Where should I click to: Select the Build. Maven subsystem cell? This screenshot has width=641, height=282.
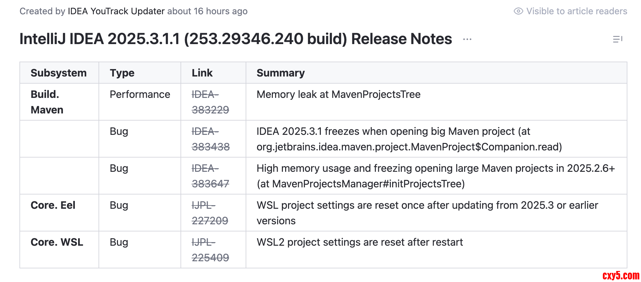pos(47,102)
